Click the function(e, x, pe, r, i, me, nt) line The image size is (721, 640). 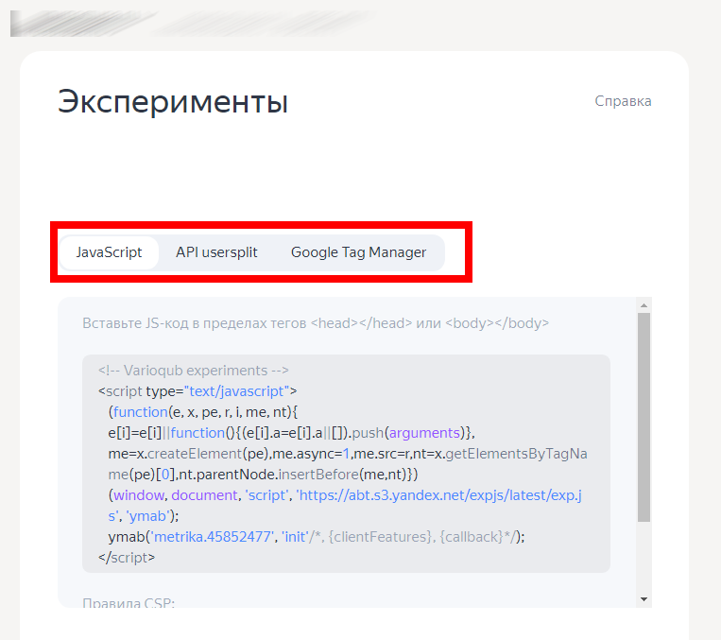click(203, 412)
